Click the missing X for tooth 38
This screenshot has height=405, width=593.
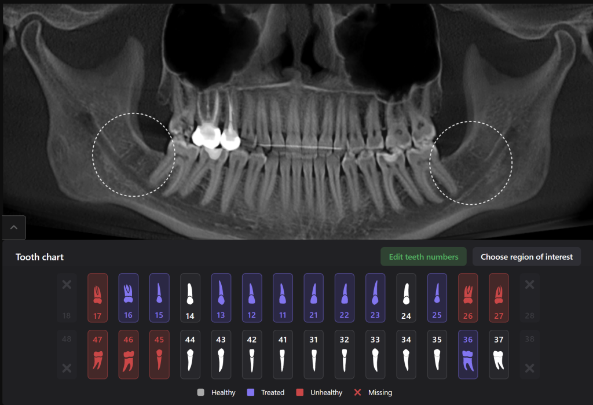[529, 368]
